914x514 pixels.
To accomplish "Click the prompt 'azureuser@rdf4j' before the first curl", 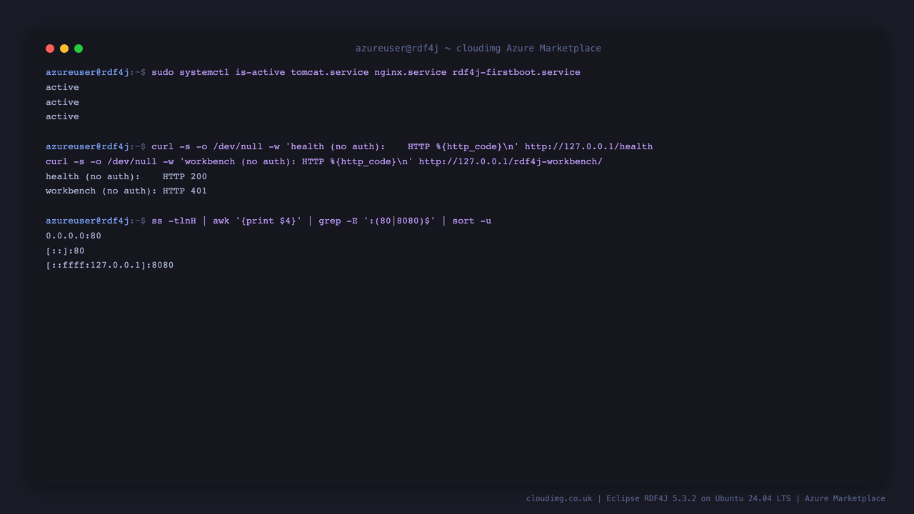I will click(x=87, y=146).
